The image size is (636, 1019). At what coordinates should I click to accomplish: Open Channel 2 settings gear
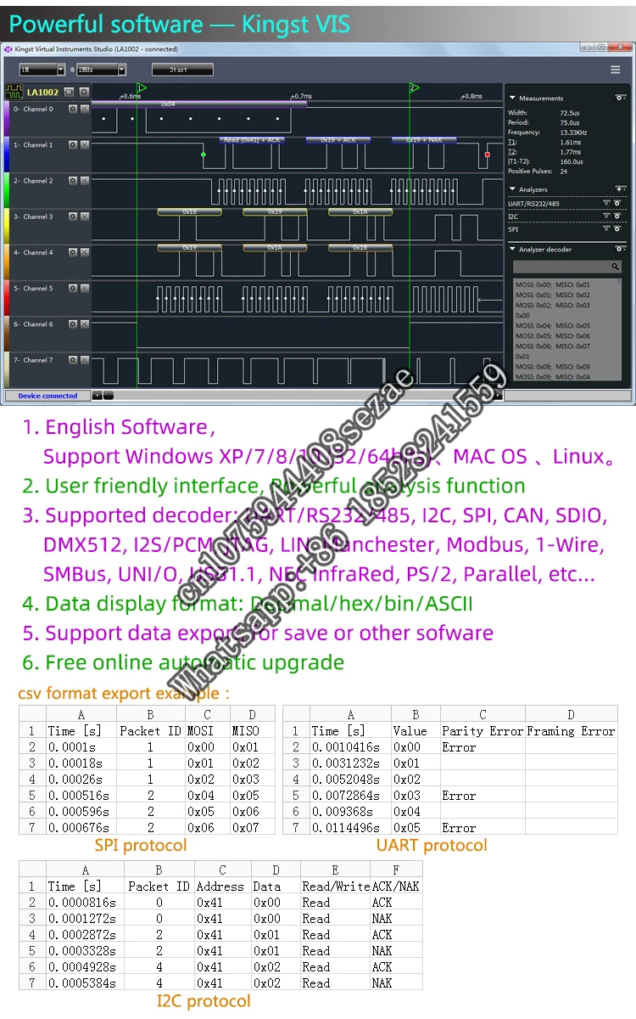[73, 181]
